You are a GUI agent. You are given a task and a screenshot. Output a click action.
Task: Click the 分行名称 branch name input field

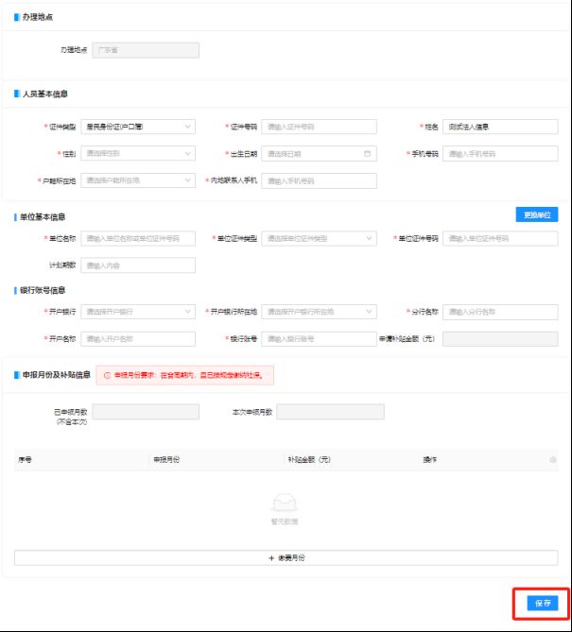click(x=500, y=312)
